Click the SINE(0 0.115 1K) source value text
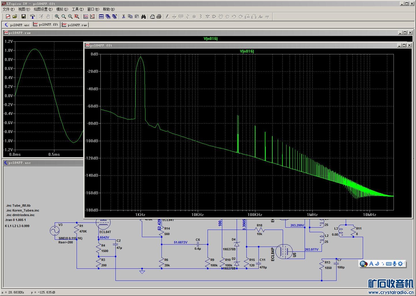This screenshot has width=416, height=296. click(x=71, y=238)
